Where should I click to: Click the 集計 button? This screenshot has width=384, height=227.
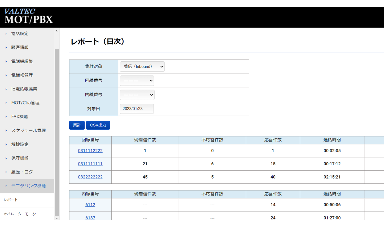pos(77,125)
